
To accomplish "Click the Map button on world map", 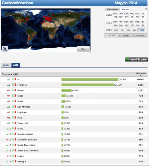I will [83, 49].
